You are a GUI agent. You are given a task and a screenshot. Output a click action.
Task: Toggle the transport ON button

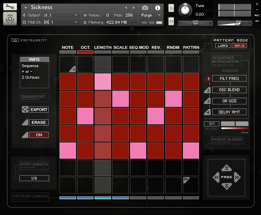pos(39,135)
